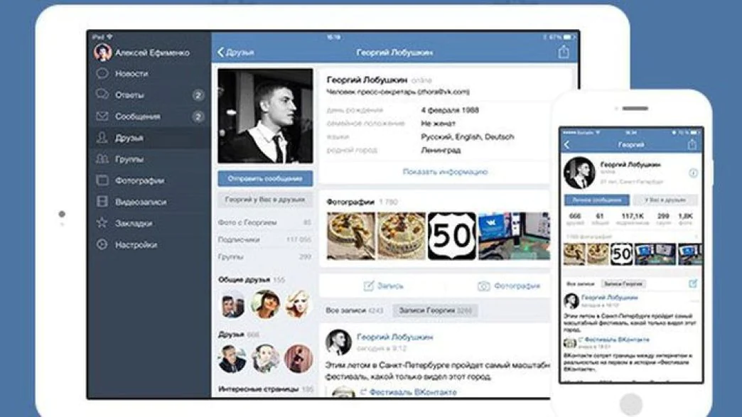742x417 pixels.
Task: Open route 50 sign photo on iPad
Action: pyautogui.click(x=452, y=236)
